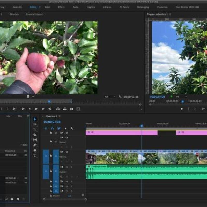Click the Find magnifier in Project panel
The width and height of the screenshot is (207, 207).
click(x=6, y=199)
